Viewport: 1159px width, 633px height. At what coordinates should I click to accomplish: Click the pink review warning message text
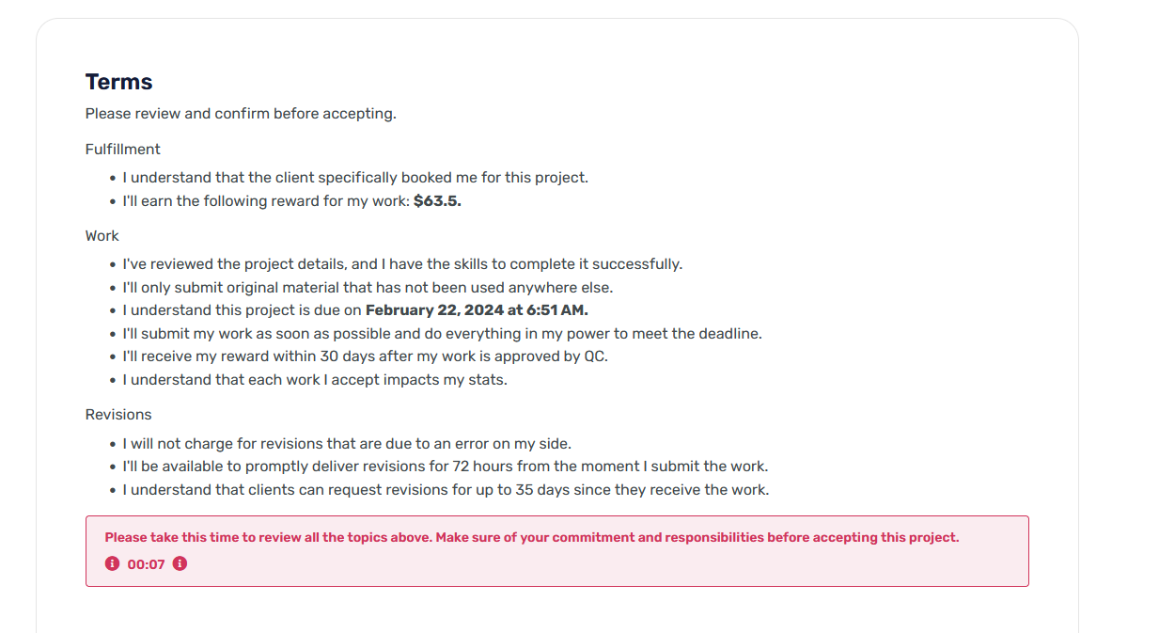point(531,538)
